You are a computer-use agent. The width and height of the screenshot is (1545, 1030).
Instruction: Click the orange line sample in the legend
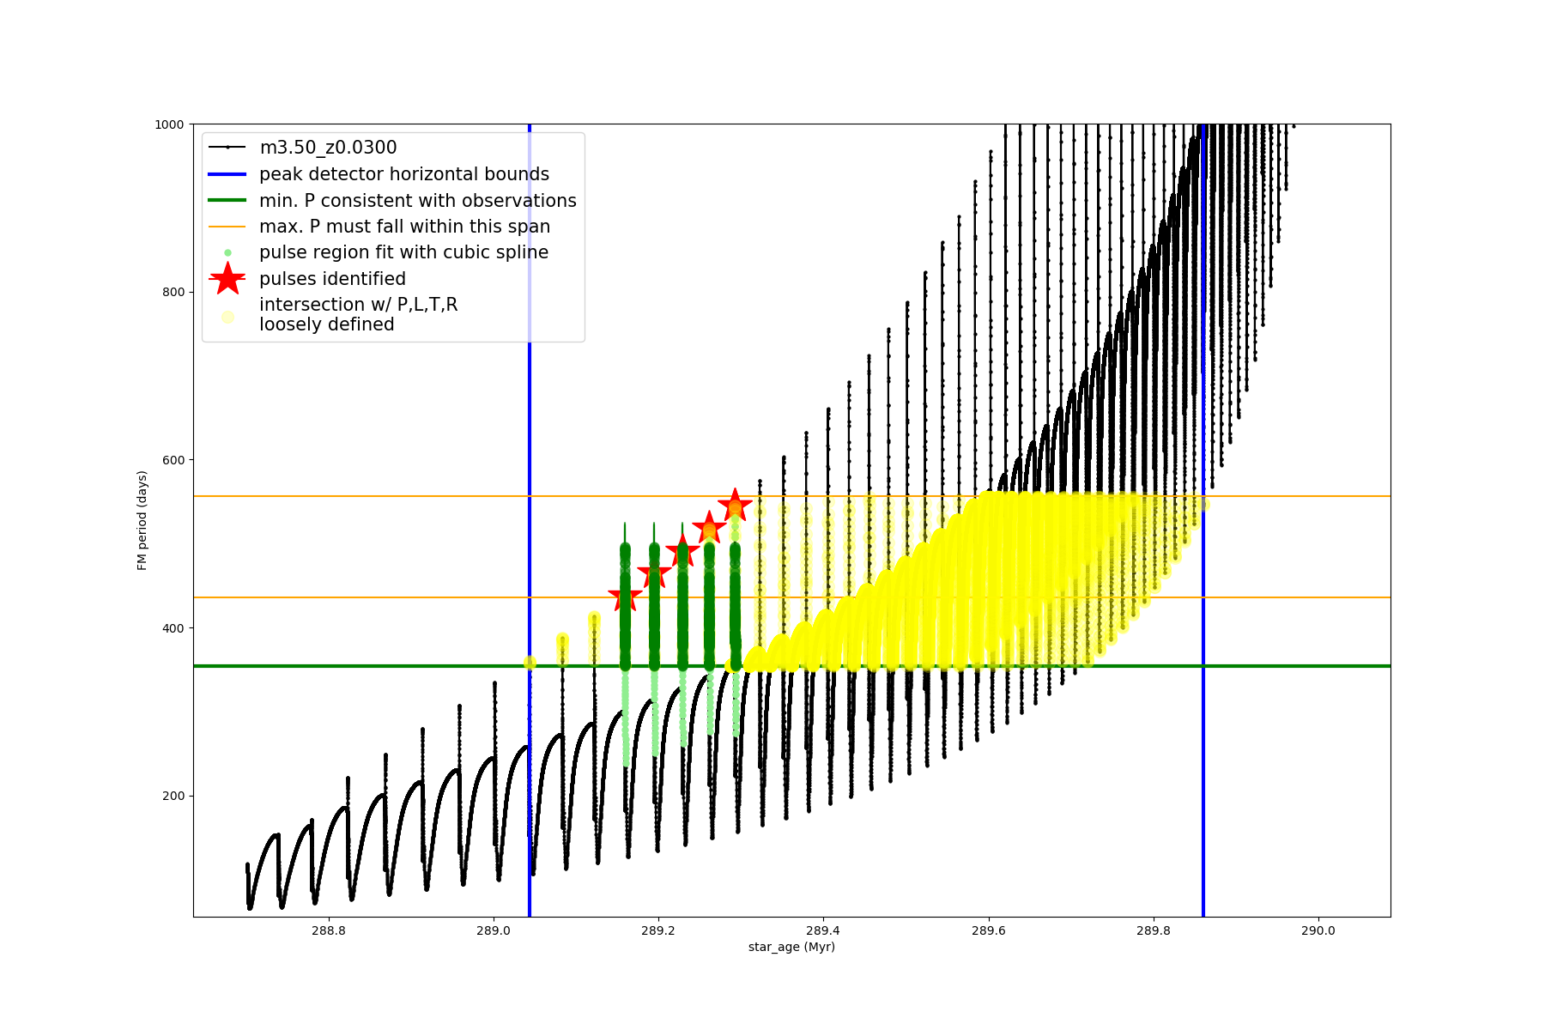(x=227, y=227)
